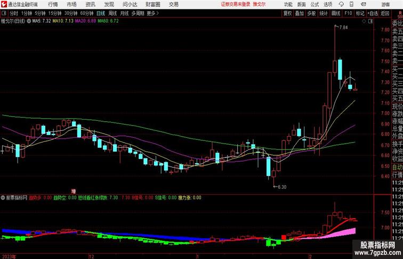Open the 公式 menu
This screenshot has width=403, height=259.
coord(315,4)
